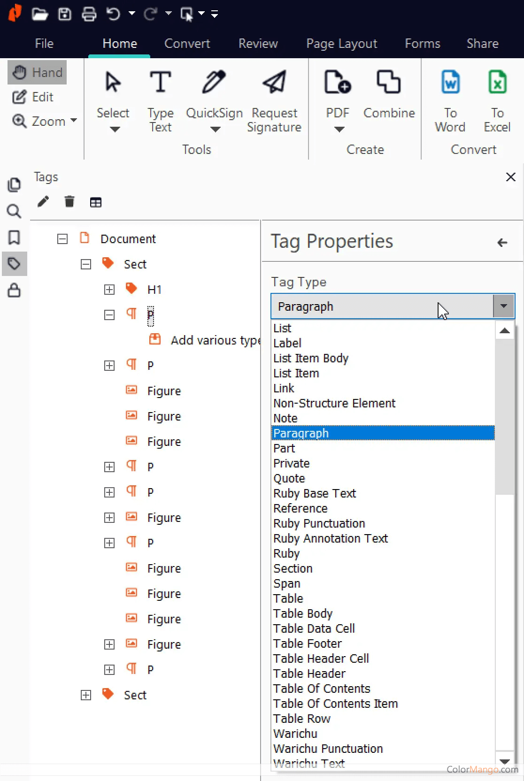Click the Request Signature paper plane icon
524x781 pixels.
pos(274,82)
